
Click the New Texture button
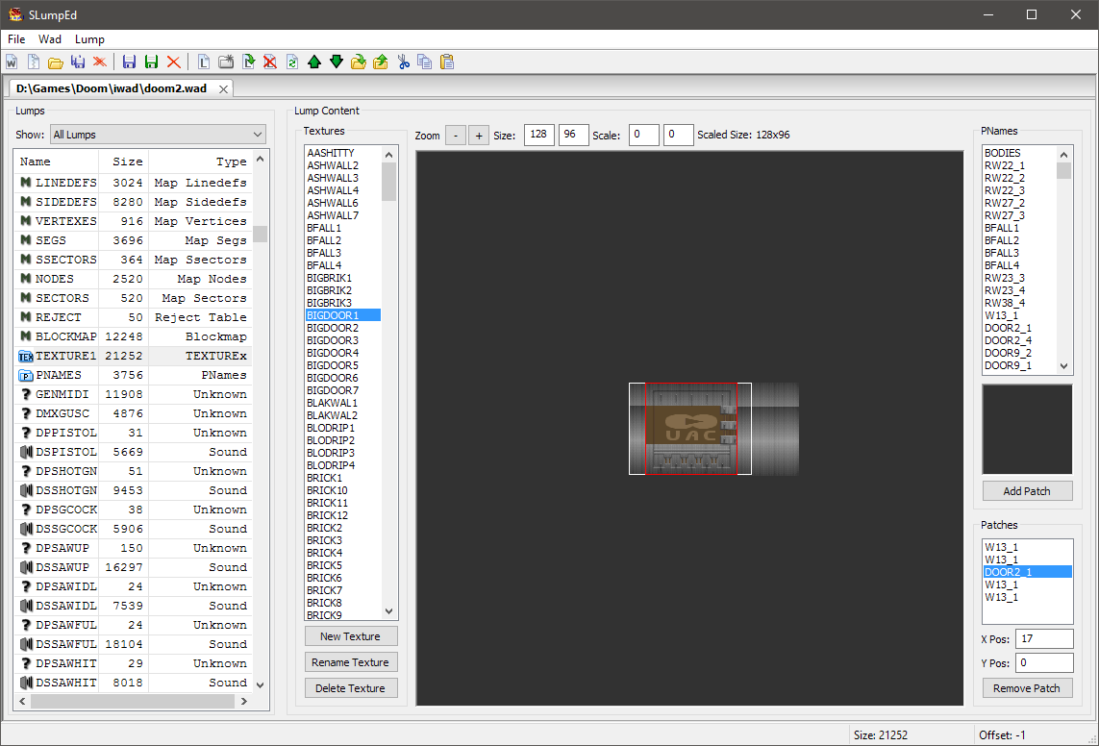(x=350, y=636)
